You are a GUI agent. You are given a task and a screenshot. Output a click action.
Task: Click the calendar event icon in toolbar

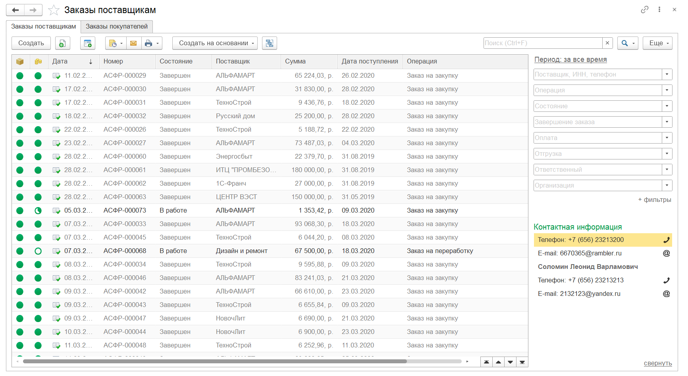[88, 43]
